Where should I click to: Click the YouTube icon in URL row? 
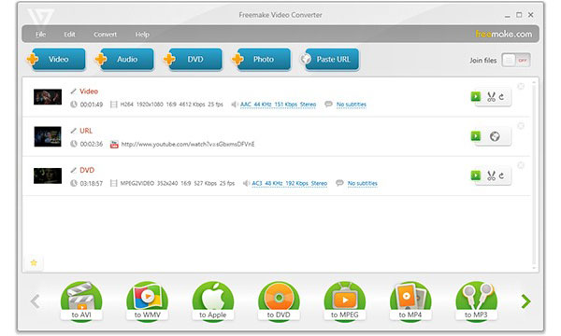coord(114,145)
